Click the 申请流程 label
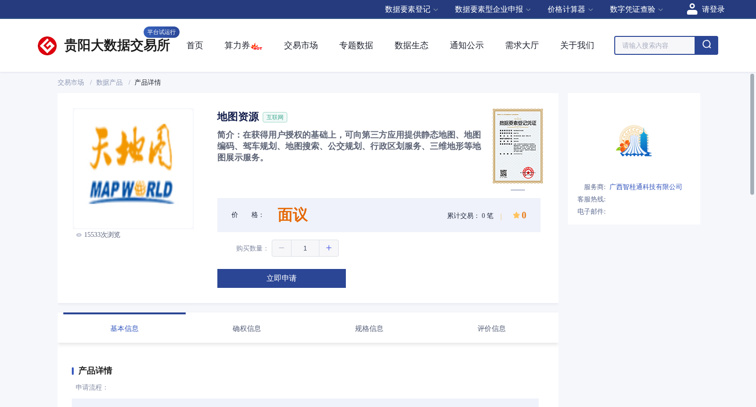 92,388
